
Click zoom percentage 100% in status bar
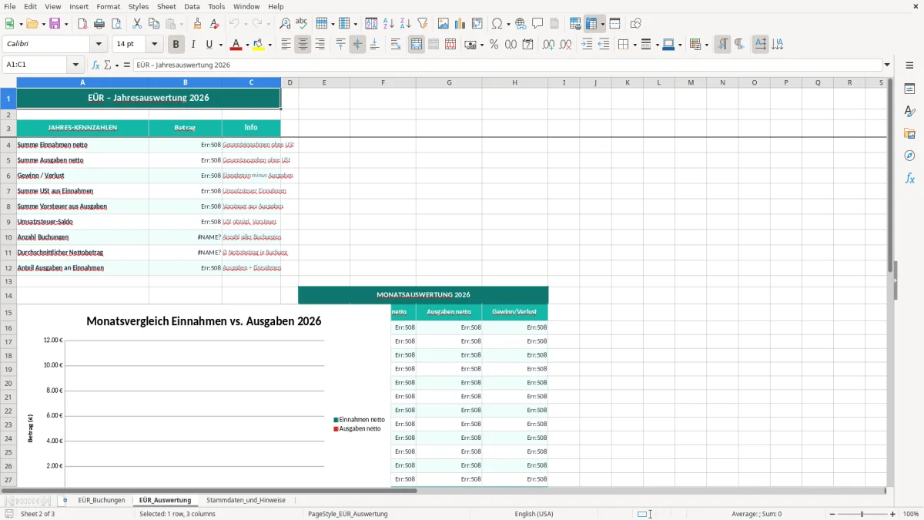tap(911, 514)
